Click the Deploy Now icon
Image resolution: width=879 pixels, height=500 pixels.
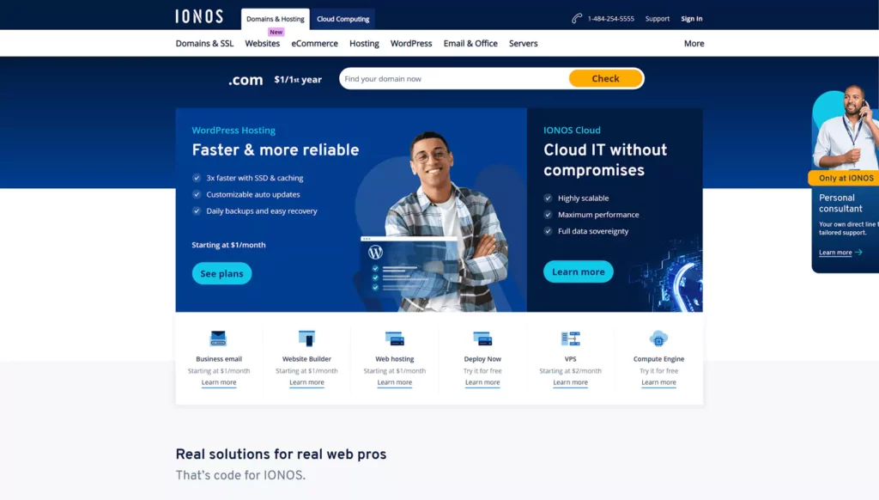482,338
